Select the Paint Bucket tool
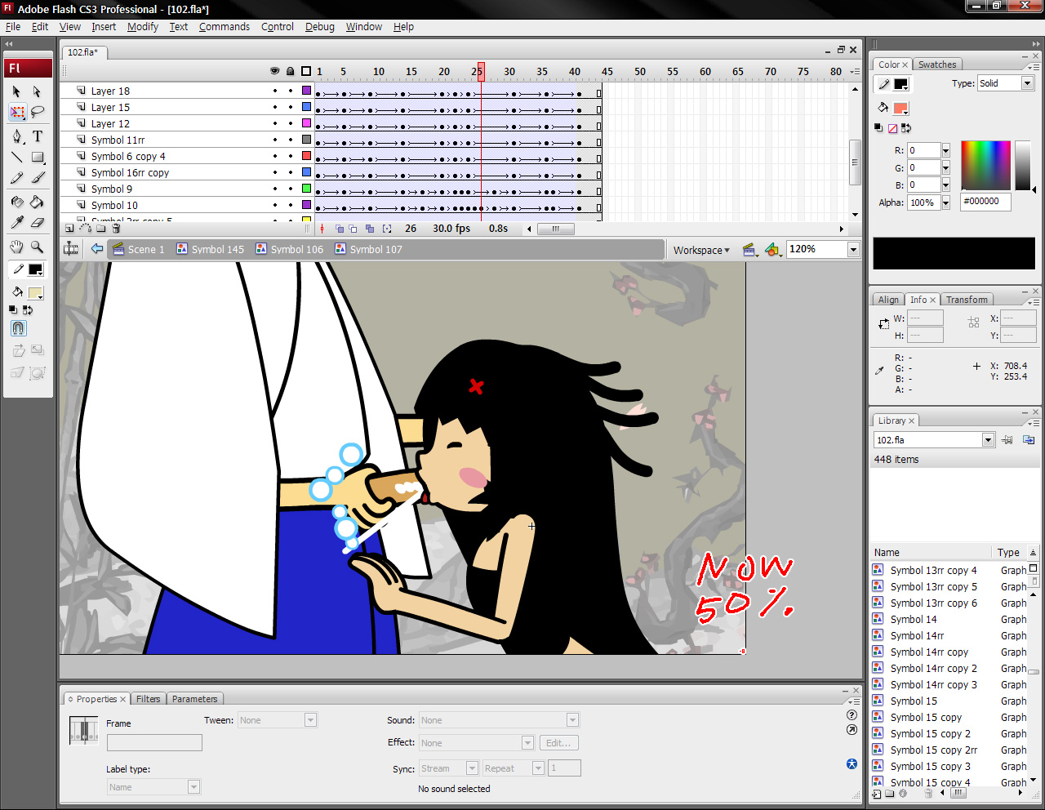The image size is (1045, 810). coord(38,202)
